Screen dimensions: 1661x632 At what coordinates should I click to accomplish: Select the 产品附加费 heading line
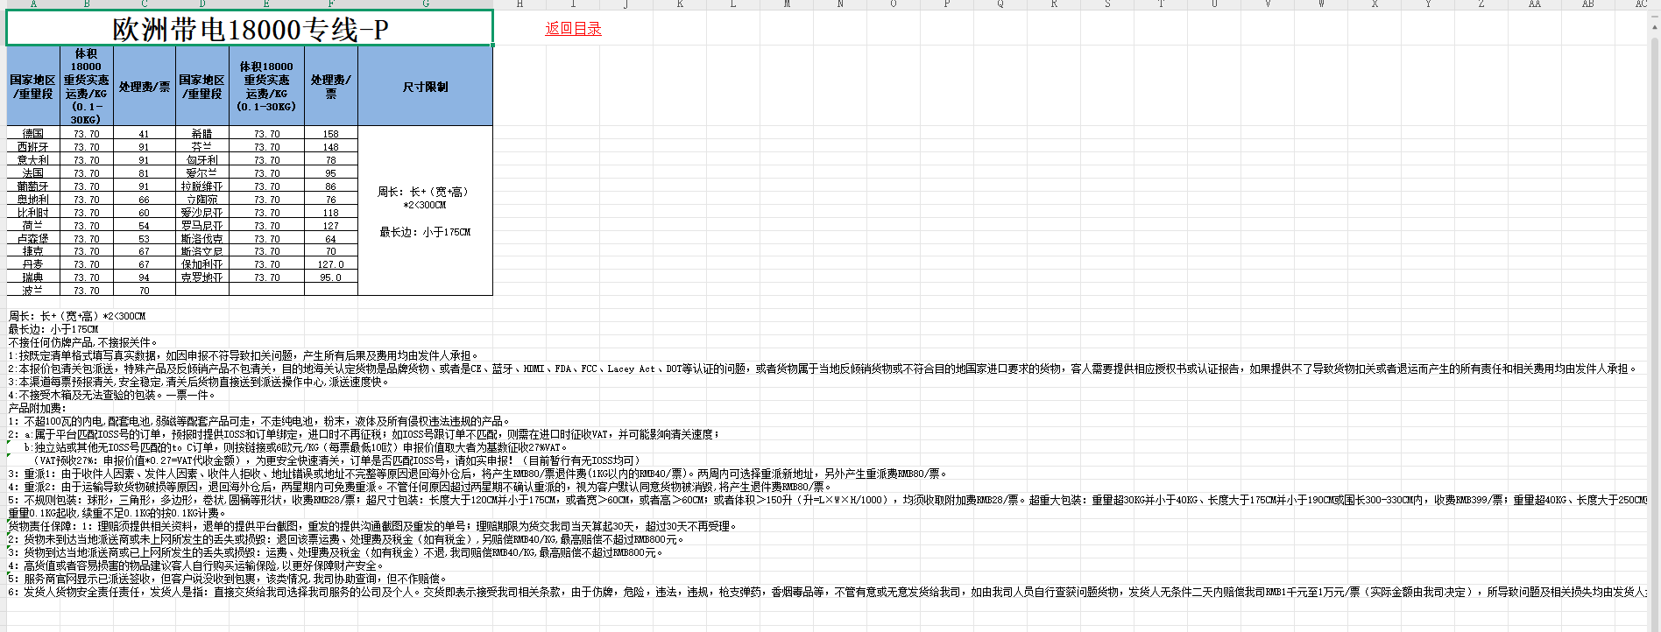click(x=37, y=408)
